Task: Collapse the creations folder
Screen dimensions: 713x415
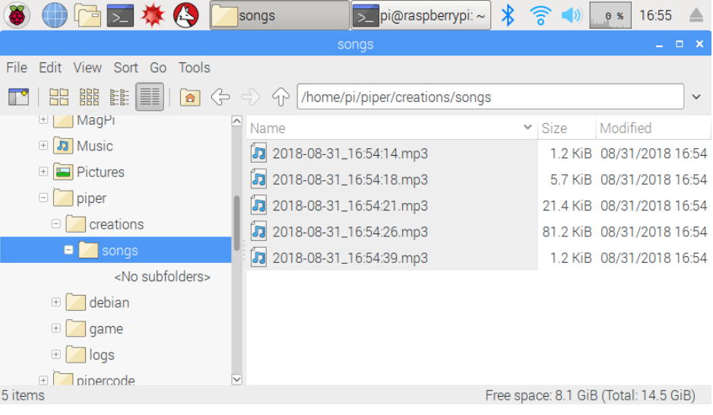Action: point(56,223)
